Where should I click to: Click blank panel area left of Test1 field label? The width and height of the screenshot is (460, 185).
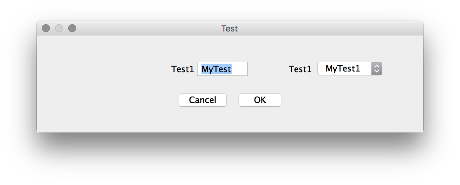(105, 69)
